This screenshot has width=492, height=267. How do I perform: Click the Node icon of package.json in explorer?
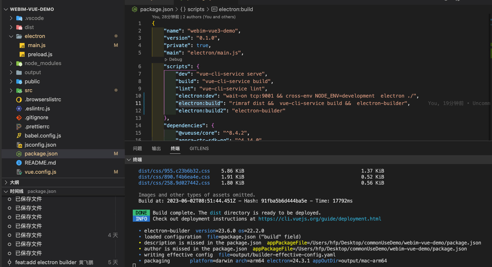pyautogui.click(x=19, y=154)
